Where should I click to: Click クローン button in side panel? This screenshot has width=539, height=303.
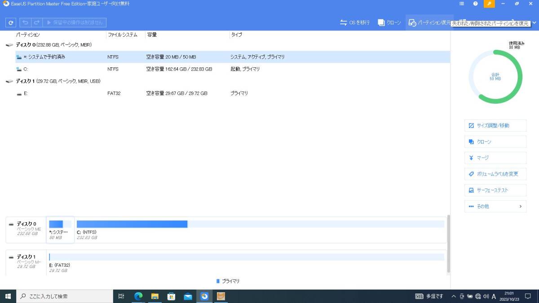point(495,142)
